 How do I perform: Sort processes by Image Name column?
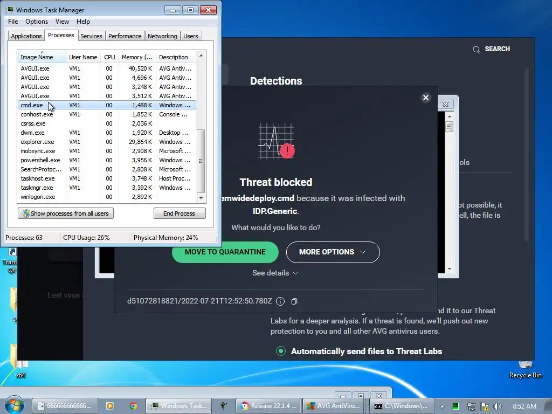[x=42, y=57]
